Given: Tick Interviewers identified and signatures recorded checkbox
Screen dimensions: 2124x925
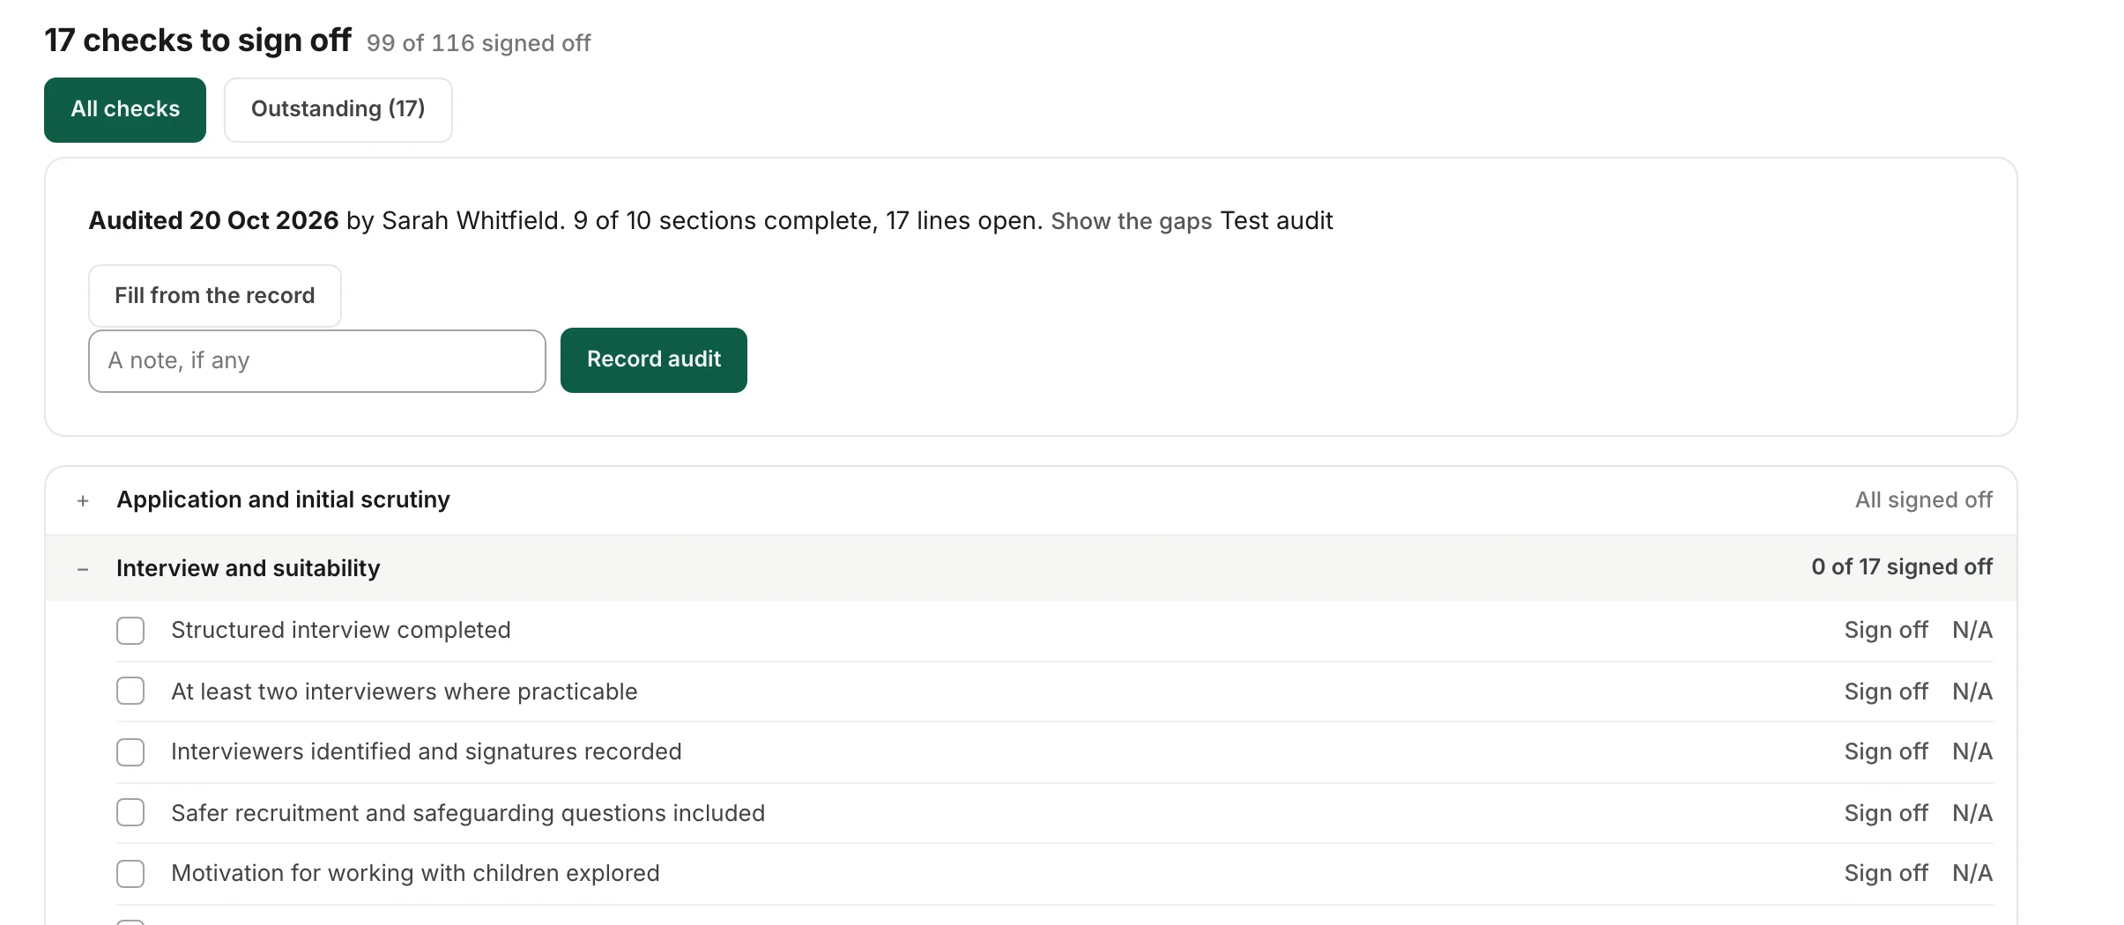Looking at the screenshot, I should point(130,752).
